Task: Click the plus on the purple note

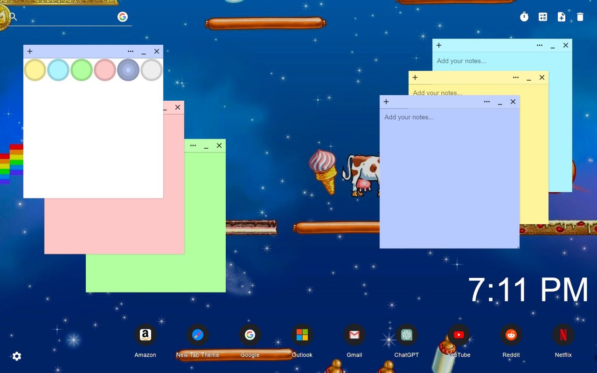Action: 386,102
